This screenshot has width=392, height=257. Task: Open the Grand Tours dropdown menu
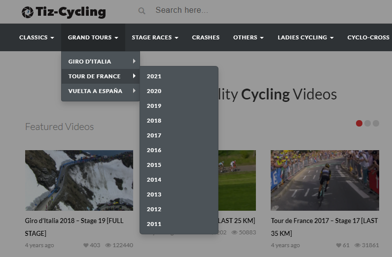[x=93, y=37]
